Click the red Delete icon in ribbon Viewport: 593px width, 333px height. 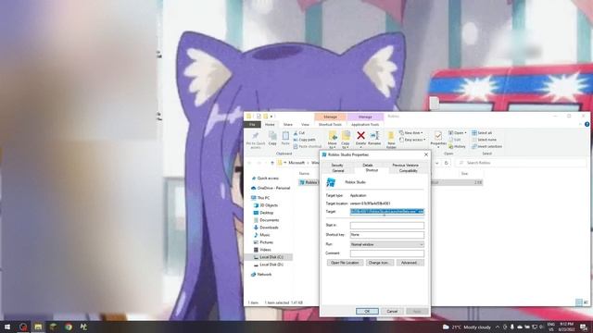(360, 135)
